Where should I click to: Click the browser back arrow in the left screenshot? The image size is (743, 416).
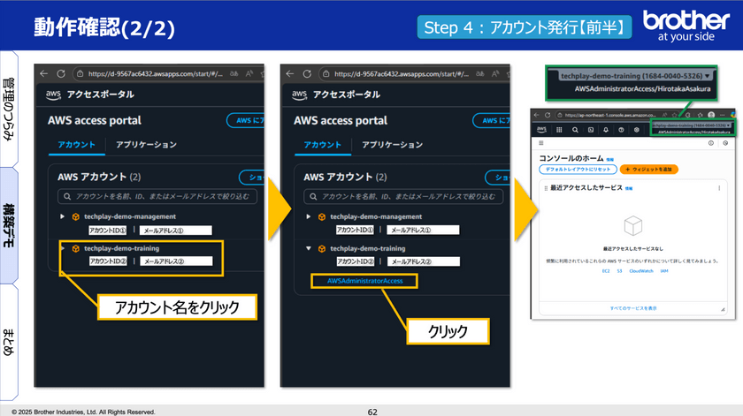pos(45,74)
